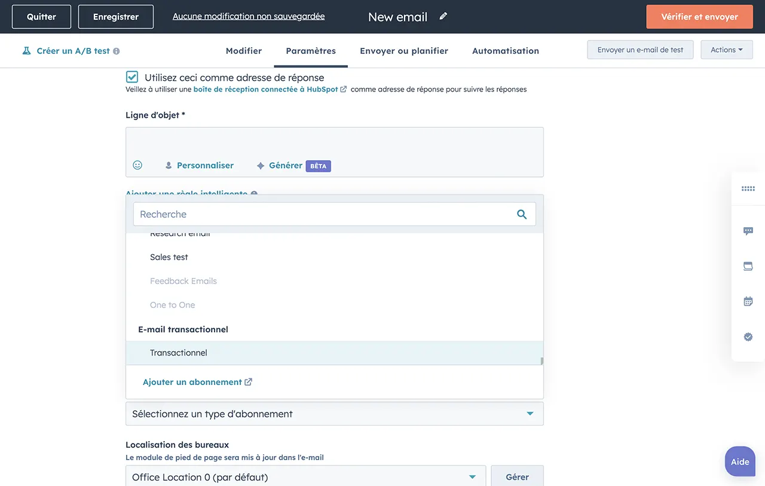This screenshot has height=486, width=765.
Task: Click the calendar icon in right sidebar
Action: (748, 301)
